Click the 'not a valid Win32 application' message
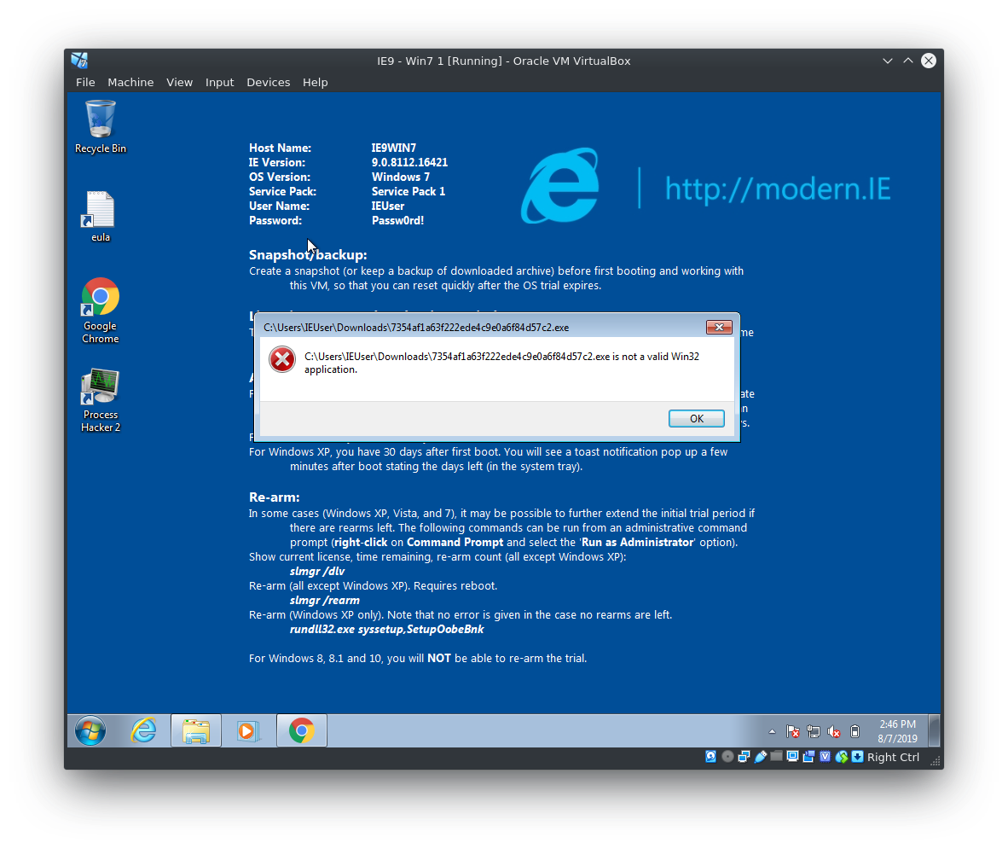The width and height of the screenshot is (1008, 849). click(501, 363)
